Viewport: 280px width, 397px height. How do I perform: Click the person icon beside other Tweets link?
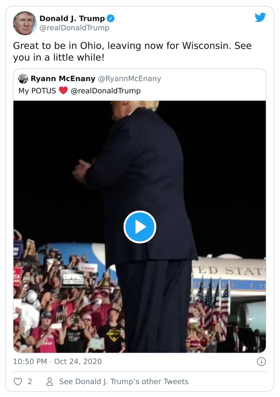point(50,381)
